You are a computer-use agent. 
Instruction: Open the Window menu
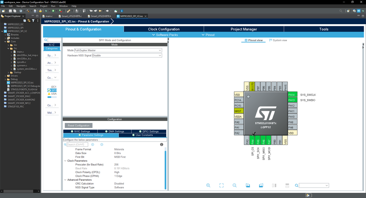(x=63, y=6)
